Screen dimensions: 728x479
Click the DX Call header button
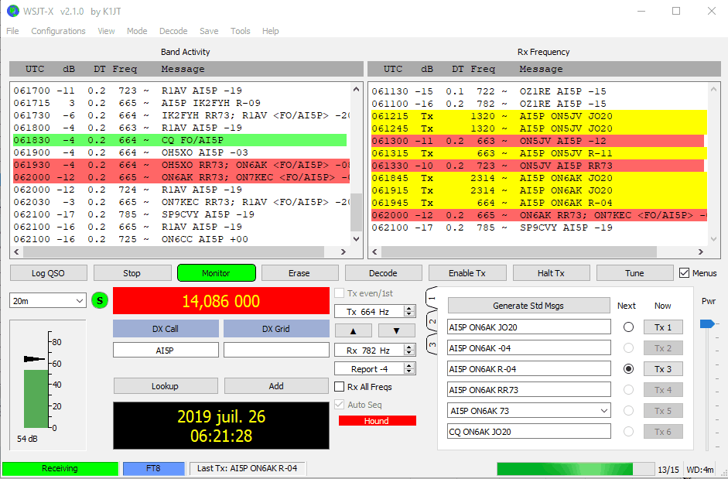pyautogui.click(x=166, y=329)
